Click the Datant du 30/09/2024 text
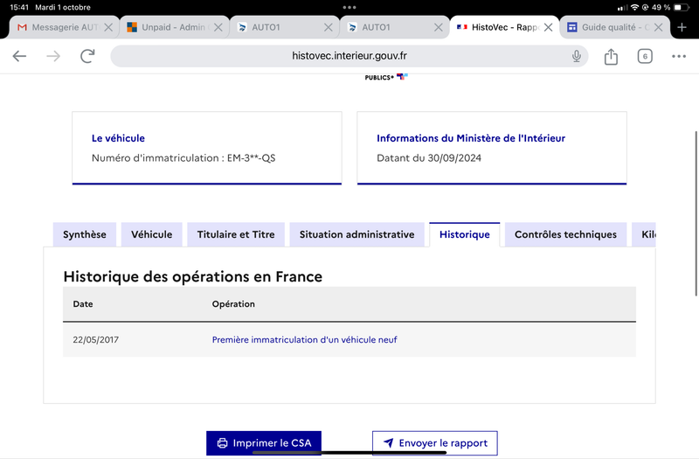Screen dimensions: 699x459 tap(429, 158)
